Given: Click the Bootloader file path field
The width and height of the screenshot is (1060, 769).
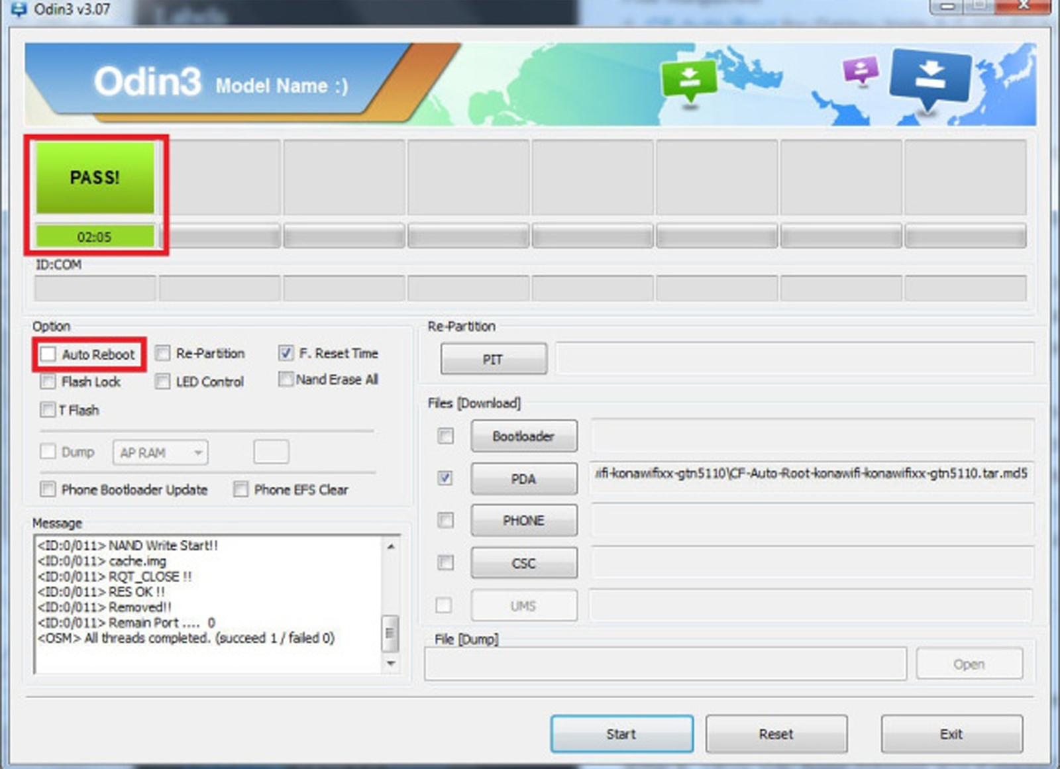Looking at the screenshot, I should tap(812, 436).
